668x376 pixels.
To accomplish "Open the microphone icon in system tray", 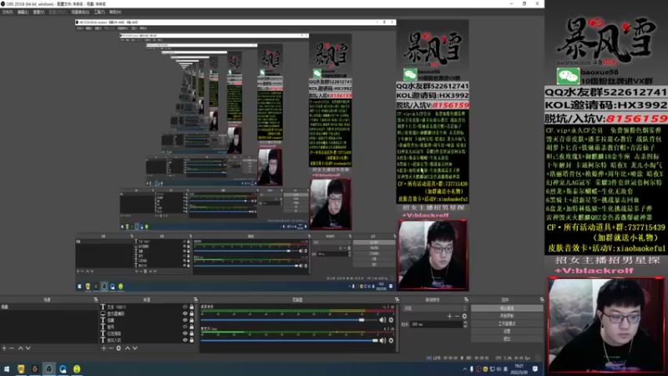I will 471,369.
